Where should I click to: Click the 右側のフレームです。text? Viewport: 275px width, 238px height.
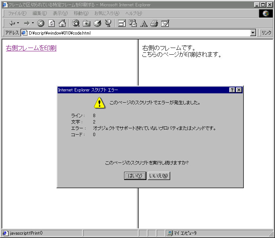[169, 48]
